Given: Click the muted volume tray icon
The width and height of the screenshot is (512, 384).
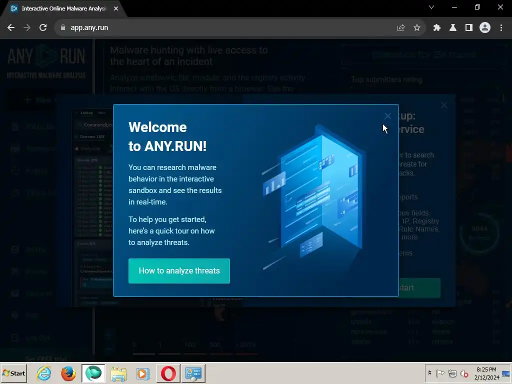Looking at the screenshot, I should [464, 373].
